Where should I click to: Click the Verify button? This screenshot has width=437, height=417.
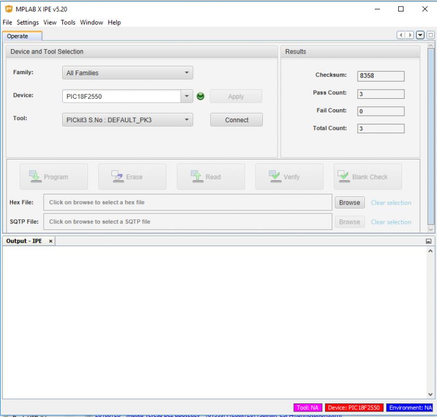point(290,177)
